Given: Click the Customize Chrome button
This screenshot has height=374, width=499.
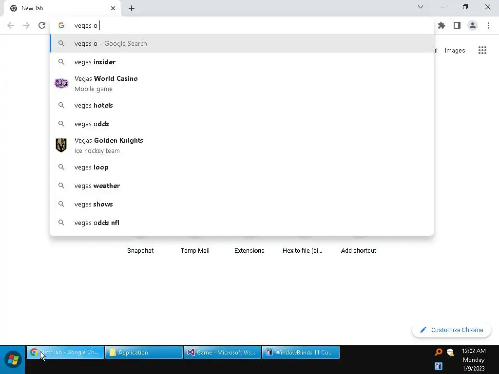Looking at the screenshot, I should [451, 330].
